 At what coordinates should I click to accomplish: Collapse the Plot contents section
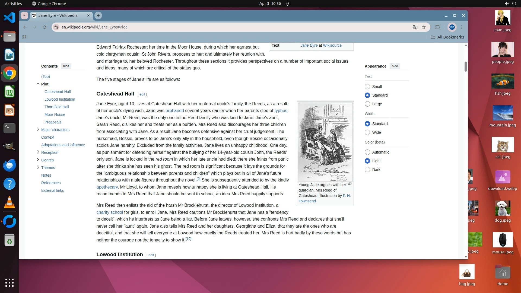pos(38,84)
